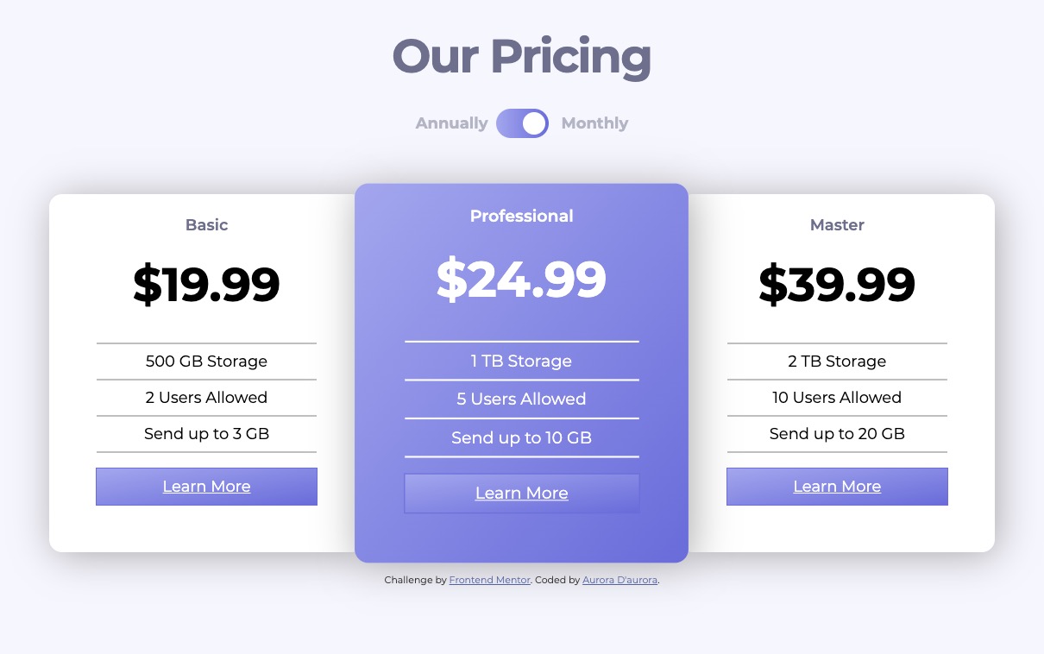
Task: Click the $19.99 Basic price
Action: (206, 285)
